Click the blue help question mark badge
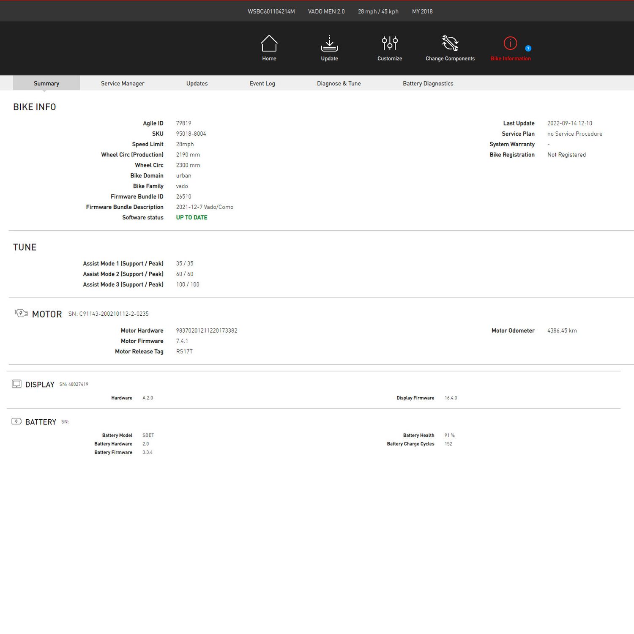 coord(528,48)
